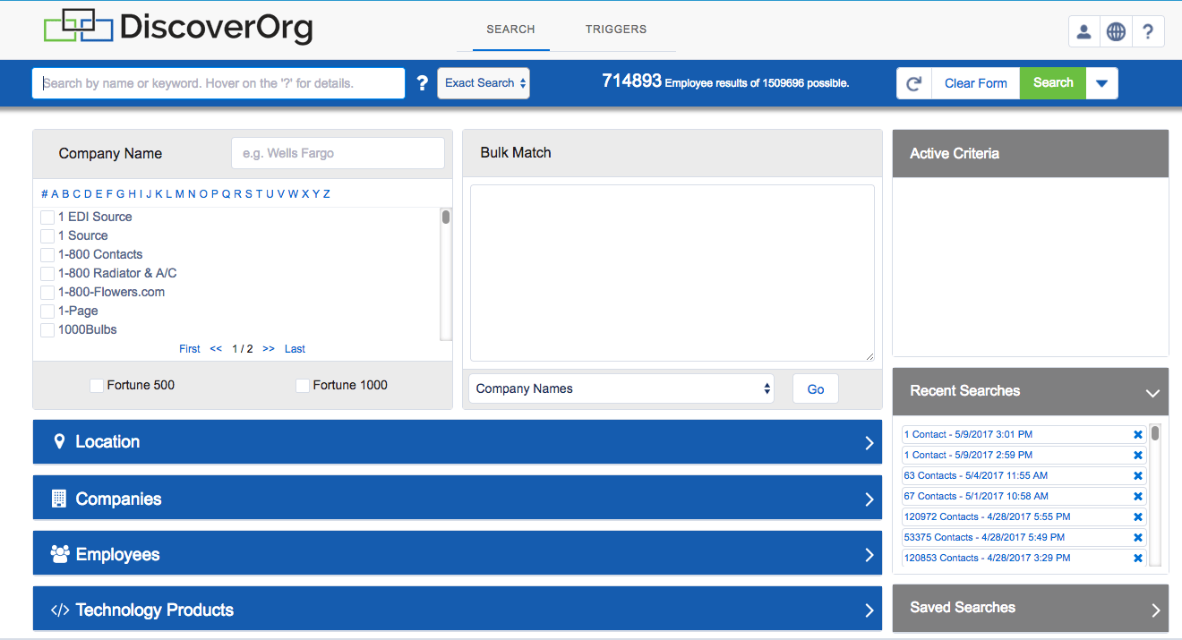Click the white question mark search help icon
This screenshot has width=1182, height=640.
coord(423,83)
